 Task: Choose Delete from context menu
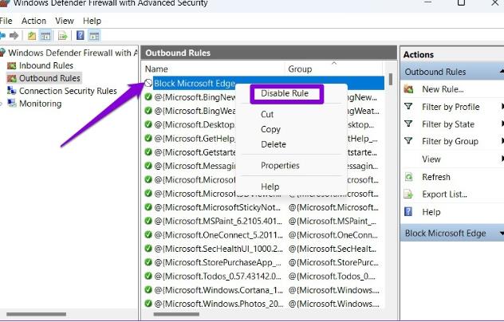click(x=274, y=144)
